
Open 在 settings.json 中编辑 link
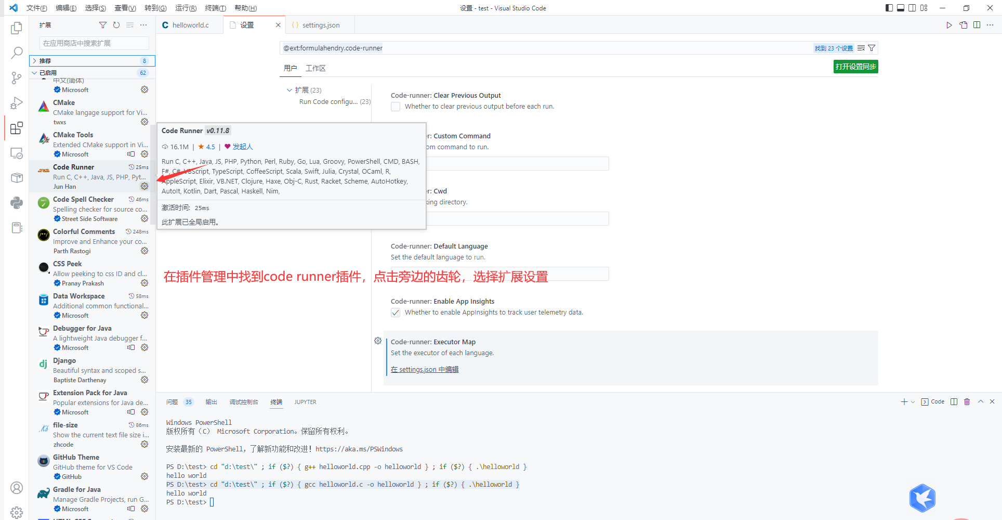(425, 369)
